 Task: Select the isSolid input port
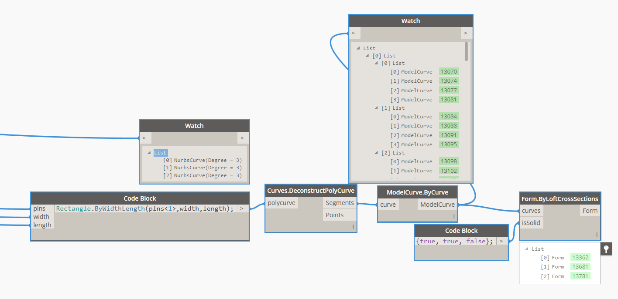click(531, 223)
